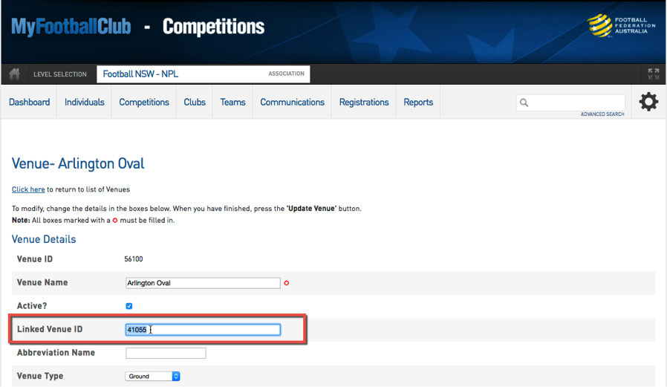Open the Advanced Search link
The height and width of the screenshot is (387, 667).
pos(602,114)
